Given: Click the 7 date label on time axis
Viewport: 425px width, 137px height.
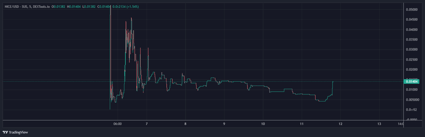Looking at the screenshot, I should click(147, 124).
